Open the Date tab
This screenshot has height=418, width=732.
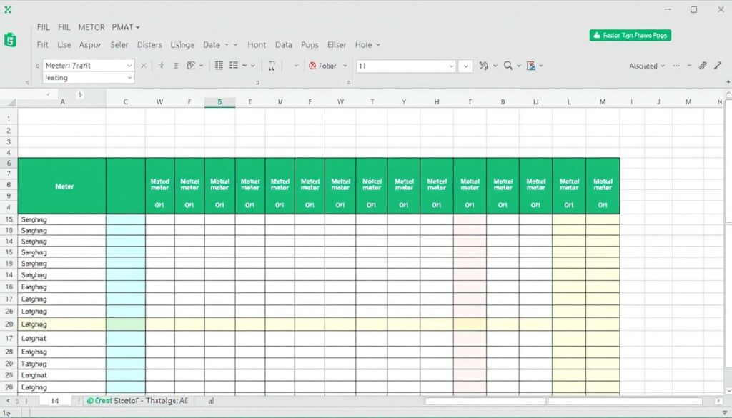coord(212,45)
